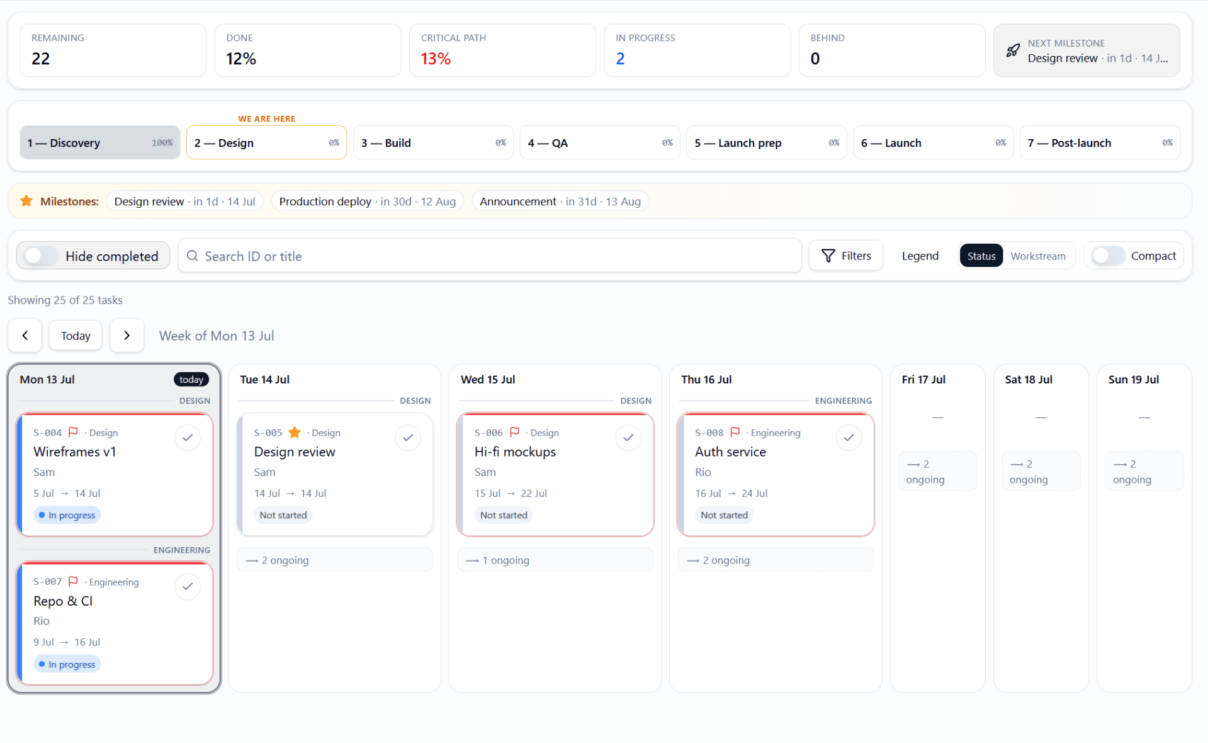Click the red flag on S-007 Repo & CI

point(73,581)
